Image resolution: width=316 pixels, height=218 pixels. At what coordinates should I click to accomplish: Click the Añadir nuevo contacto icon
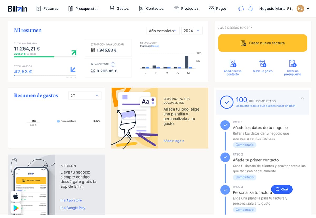[233, 63]
